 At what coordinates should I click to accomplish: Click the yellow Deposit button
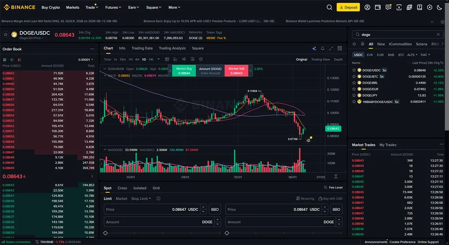348,7
